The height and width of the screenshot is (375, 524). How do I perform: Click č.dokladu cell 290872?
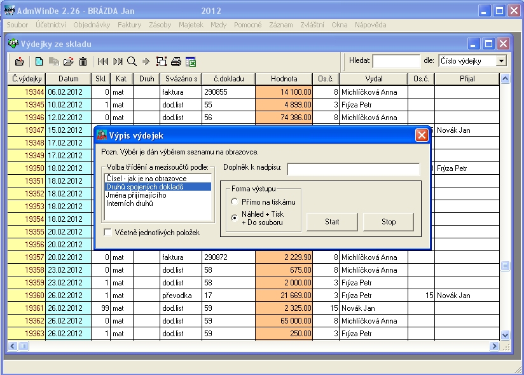(228, 257)
